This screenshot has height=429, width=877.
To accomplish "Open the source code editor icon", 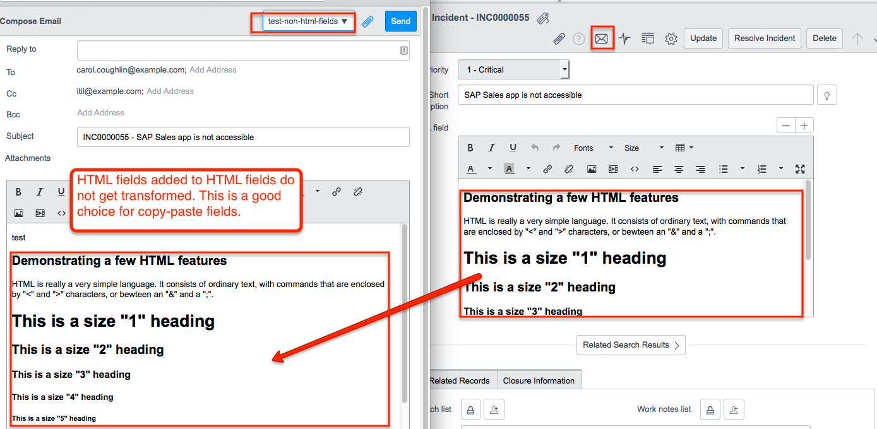I will [x=635, y=169].
